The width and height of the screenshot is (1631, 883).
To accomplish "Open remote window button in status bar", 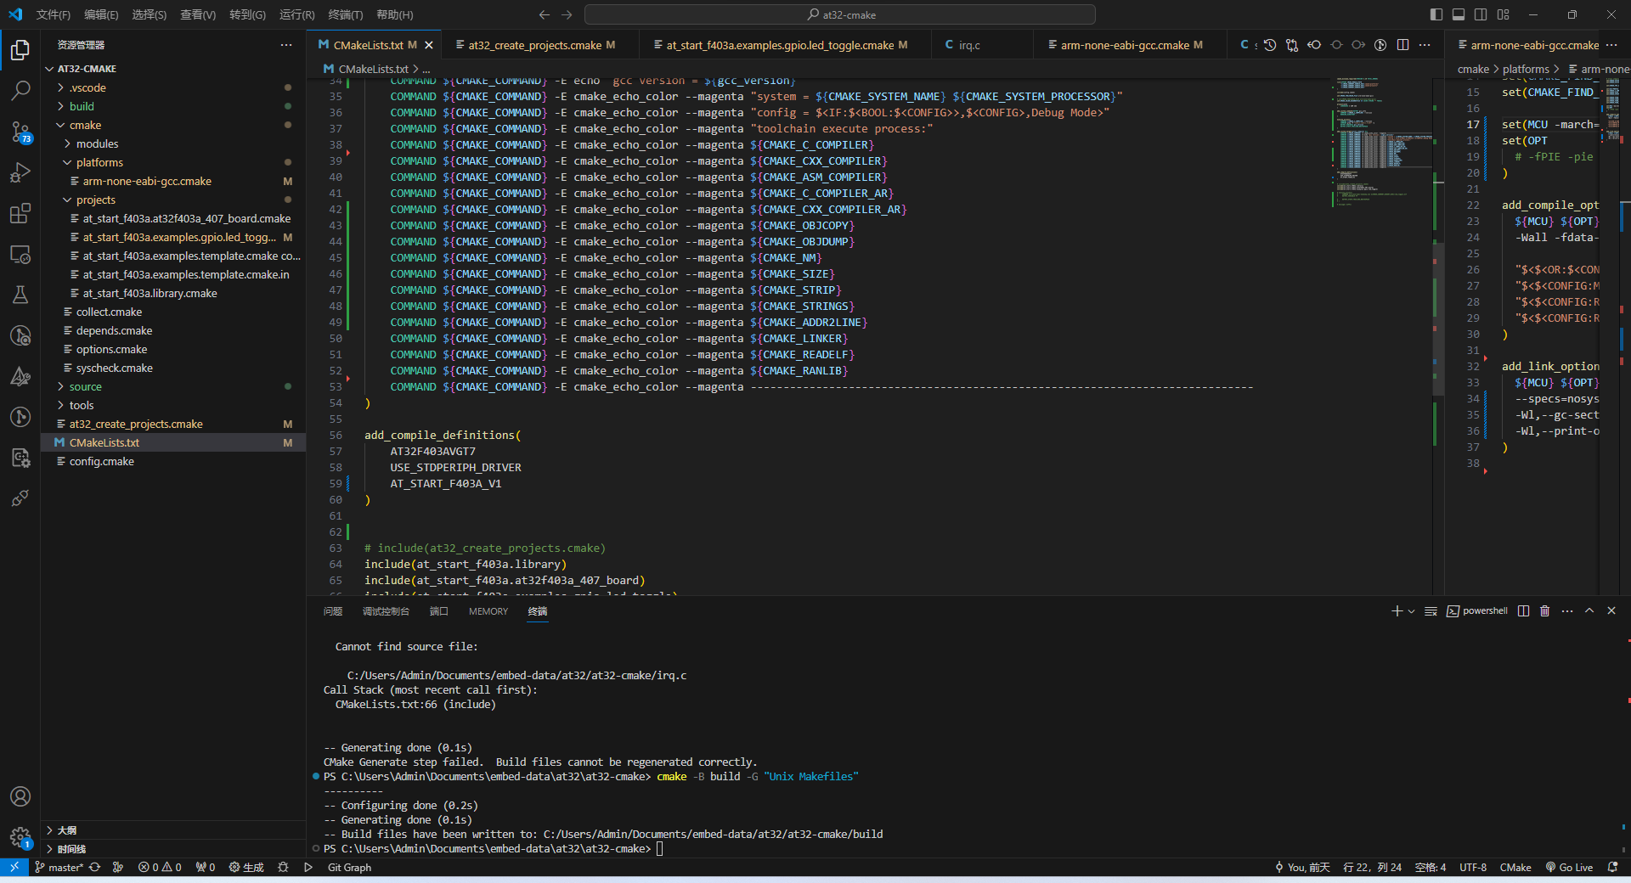I will (14, 868).
